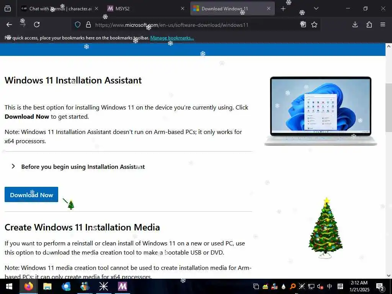Click the page vertical scrollbar thumb

(x=389, y=108)
